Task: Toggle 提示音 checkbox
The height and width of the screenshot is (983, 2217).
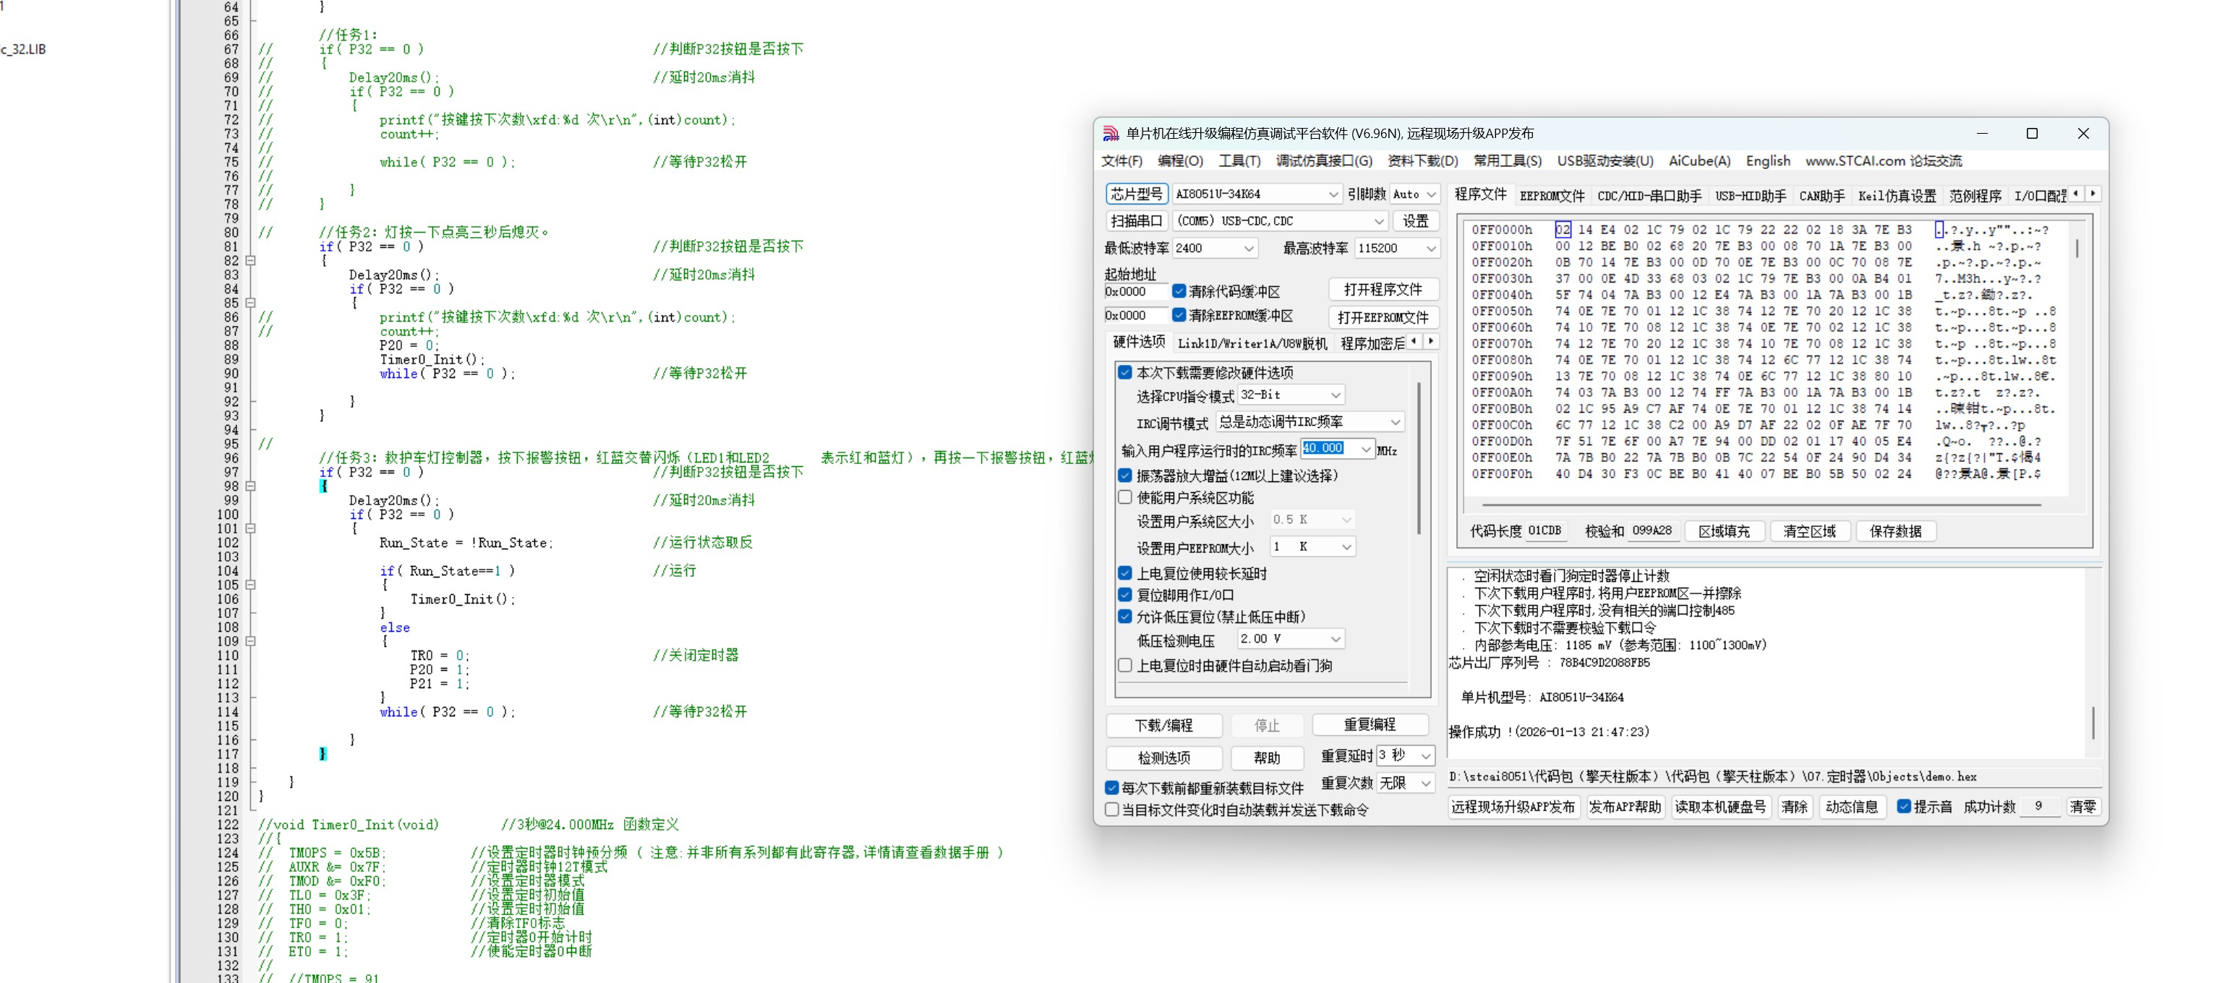Action: click(x=1904, y=807)
